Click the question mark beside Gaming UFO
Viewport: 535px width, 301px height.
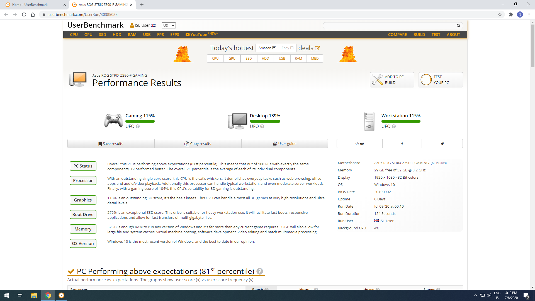point(138,126)
